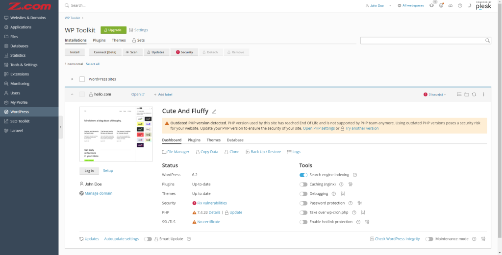Viewport: 502px width, 255px height.
Task: Open Maintenance mode settings sliders icon
Action: click(x=483, y=239)
